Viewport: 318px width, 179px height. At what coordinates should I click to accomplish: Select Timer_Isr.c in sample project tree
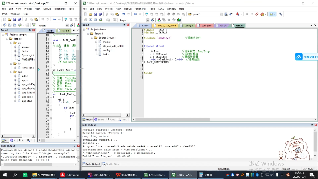(28, 68)
